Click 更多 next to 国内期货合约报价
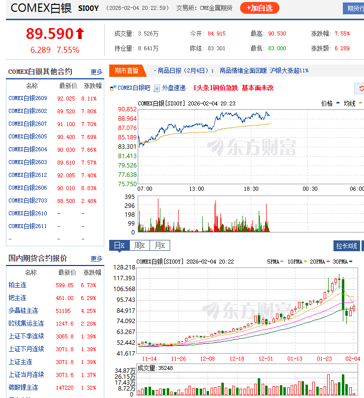Image resolution: width=364 pixels, height=398 pixels. point(96,259)
